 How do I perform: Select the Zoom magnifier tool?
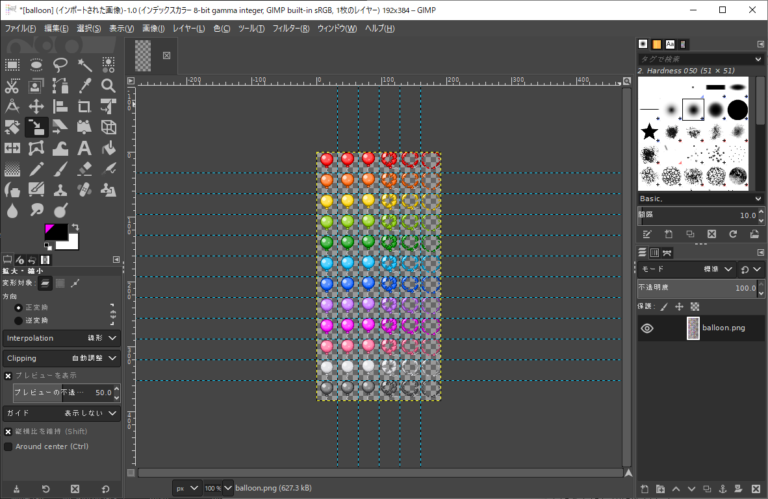(109, 86)
